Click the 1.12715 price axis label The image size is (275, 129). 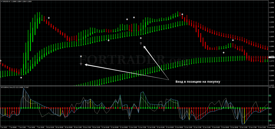point(272,66)
